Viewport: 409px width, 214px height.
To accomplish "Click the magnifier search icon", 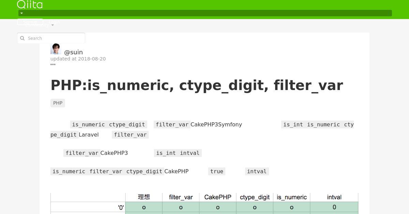I will point(22,38).
